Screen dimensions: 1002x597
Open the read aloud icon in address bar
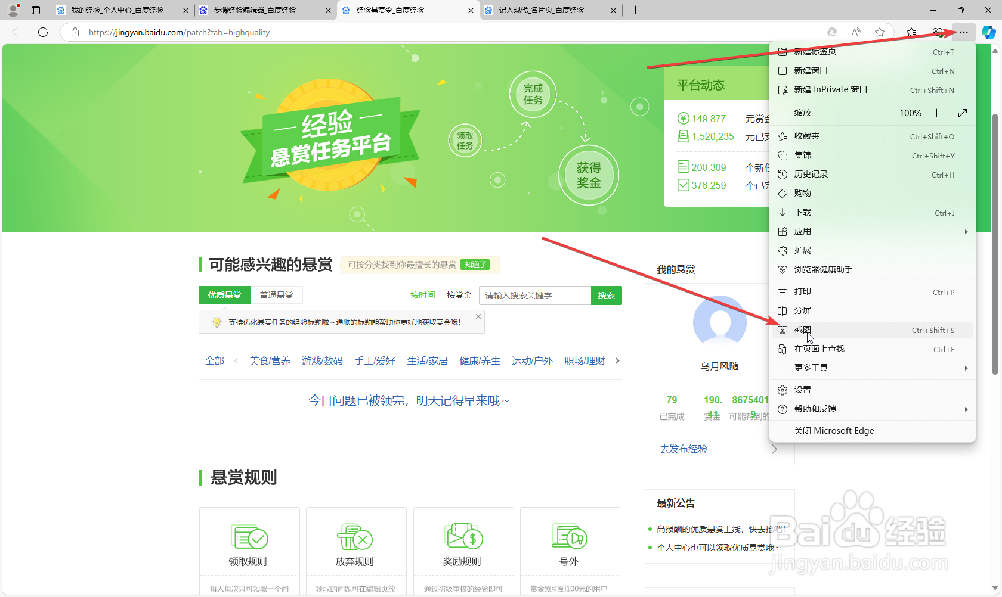856,32
